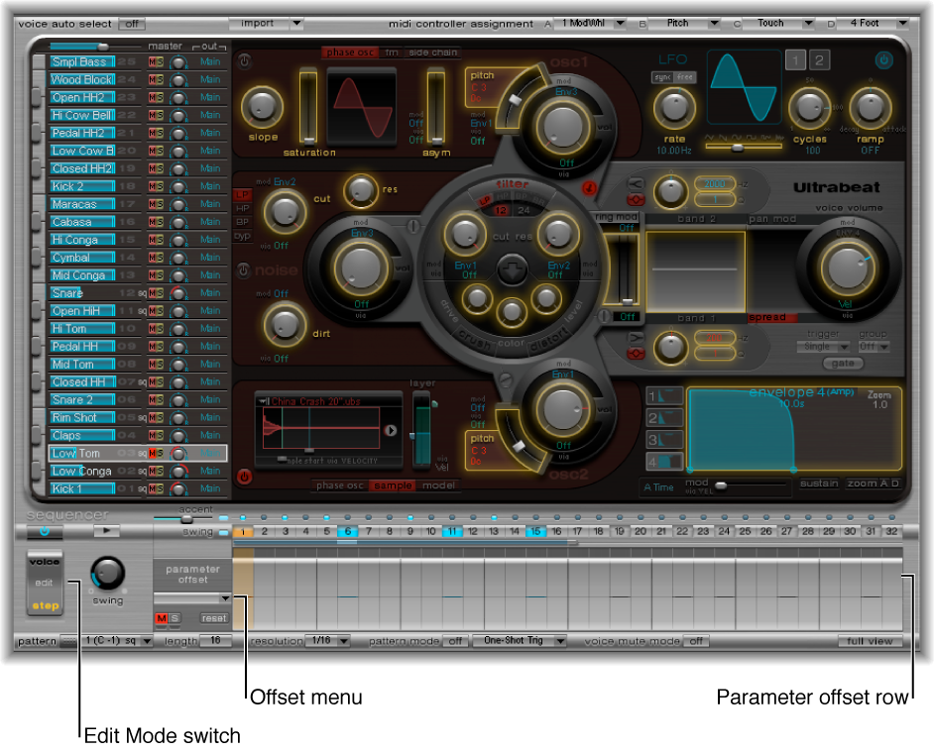Switch oscillator 2 to the model tab

pyautogui.click(x=439, y=485)
